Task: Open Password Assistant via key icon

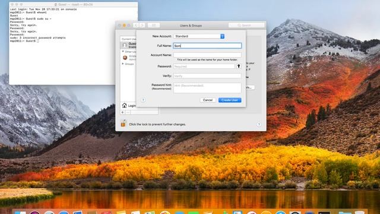Action: pyautogui.click(x=239, y=66)
